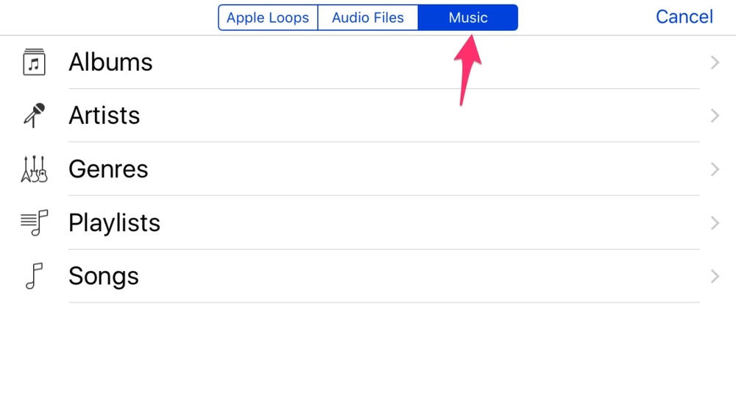Browse music by Artists
This screenshot has height=414, width=736.
105,116
